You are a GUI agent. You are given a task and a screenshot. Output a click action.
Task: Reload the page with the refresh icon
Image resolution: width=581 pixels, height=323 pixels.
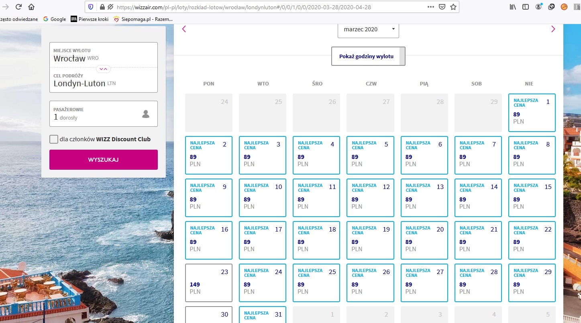coord(18,7)
